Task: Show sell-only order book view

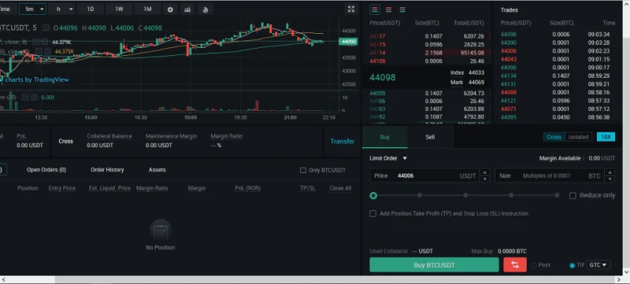Action: click(388, 9)
